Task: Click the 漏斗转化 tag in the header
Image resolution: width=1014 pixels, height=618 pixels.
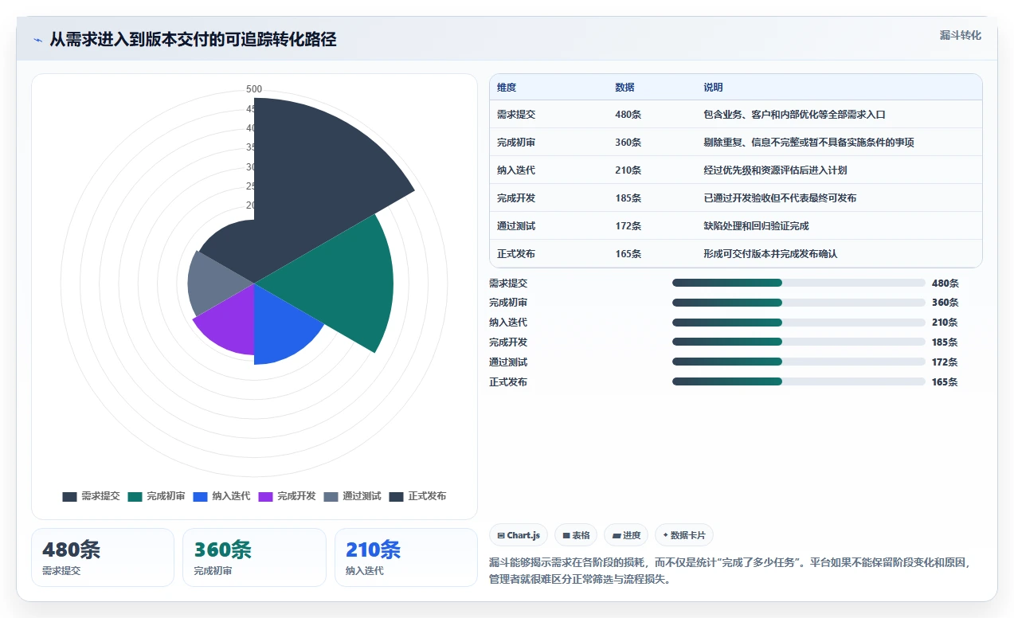Action: (960, 36)
